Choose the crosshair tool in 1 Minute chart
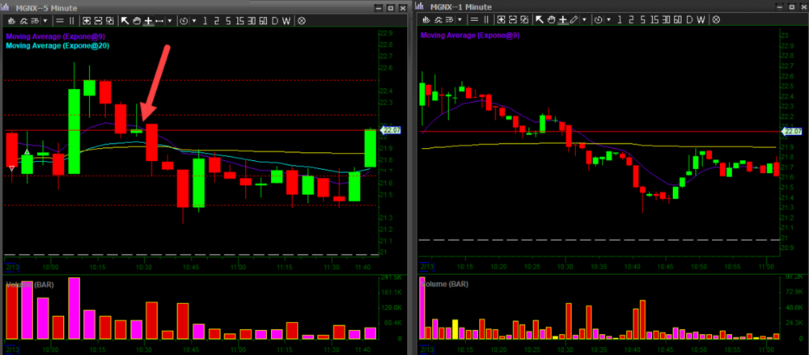The height and width of the screenshot is (355, 809). 561,20
